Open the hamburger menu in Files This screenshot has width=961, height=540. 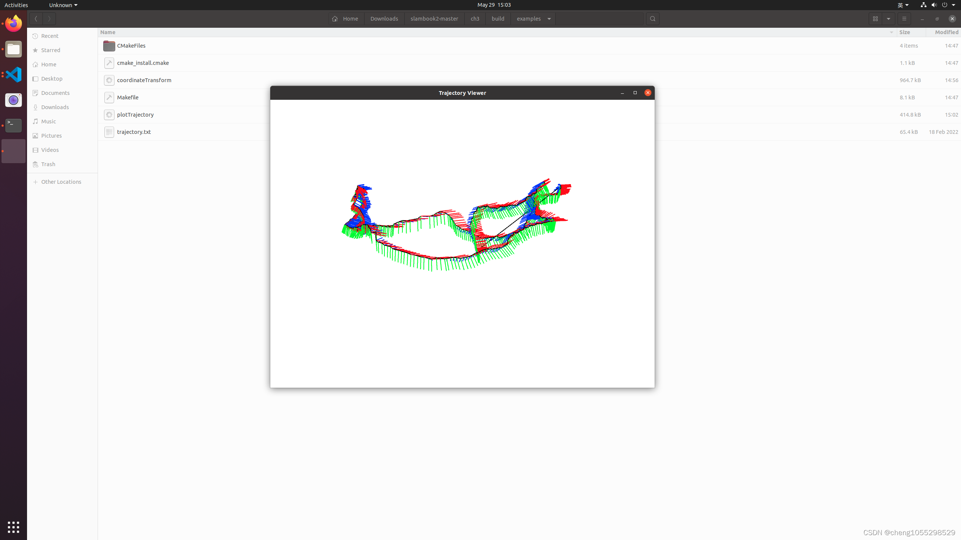[904, 18]
